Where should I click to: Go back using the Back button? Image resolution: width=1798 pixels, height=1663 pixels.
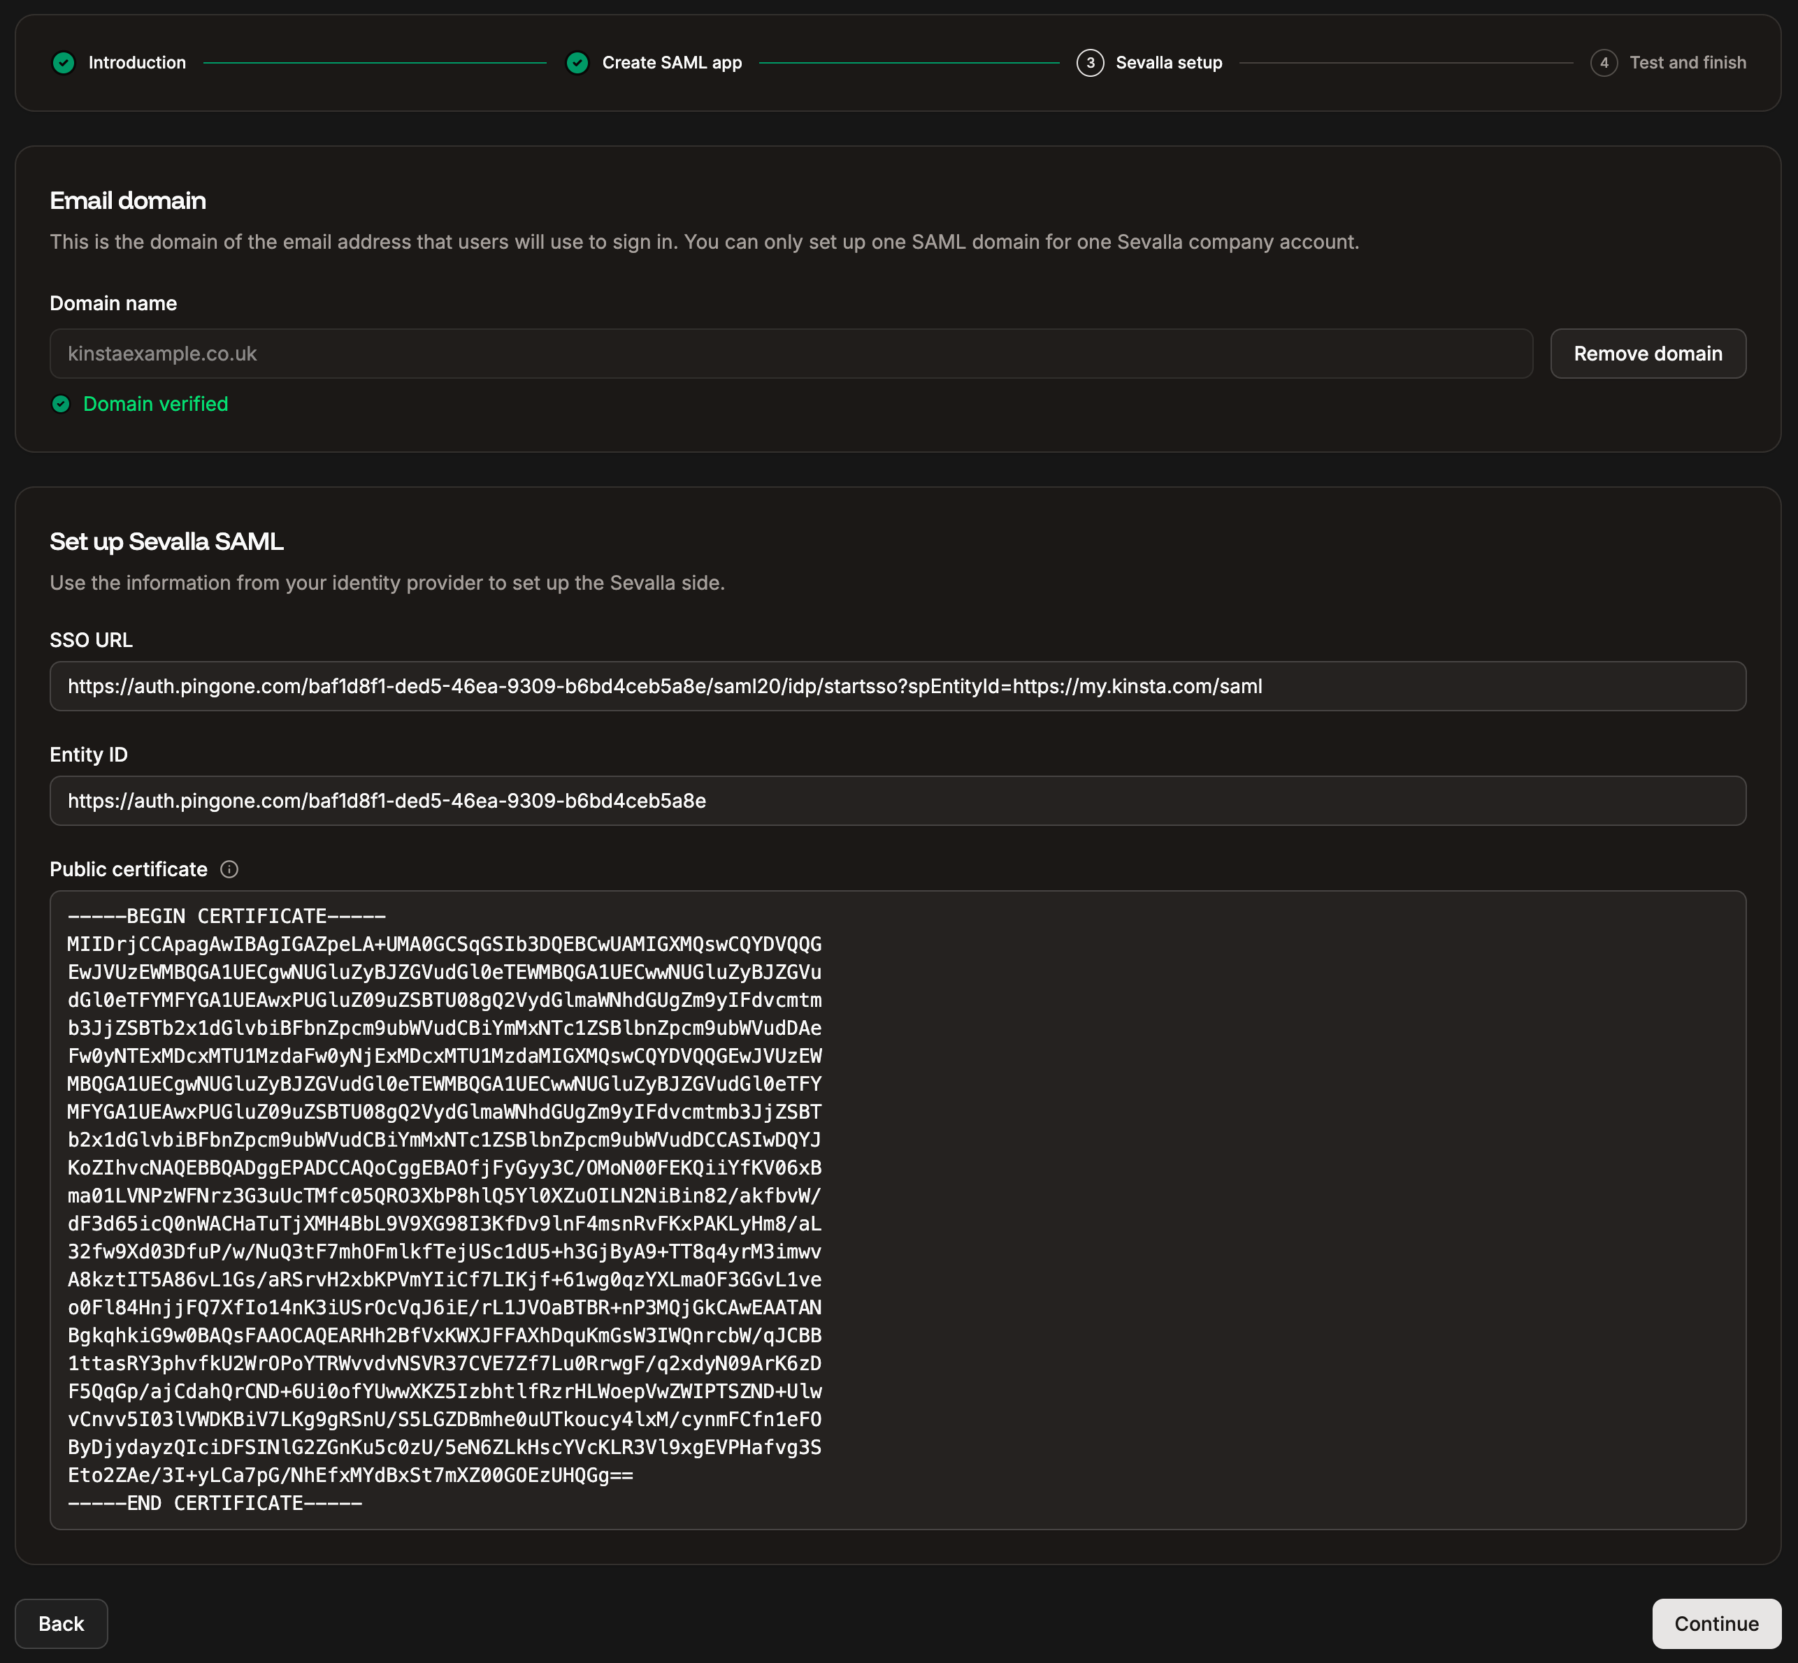click(60, 1623)
